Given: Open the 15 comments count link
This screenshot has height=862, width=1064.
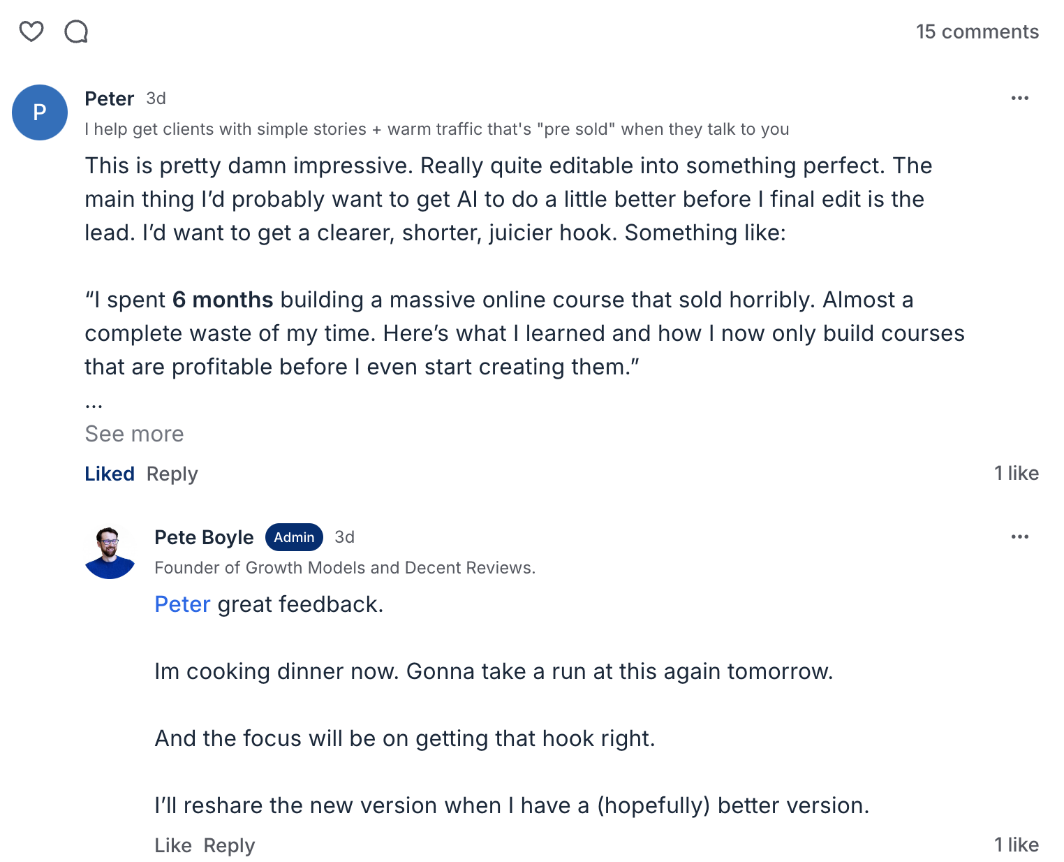Looking at the screenshot, I should click(x=977, y=31).
